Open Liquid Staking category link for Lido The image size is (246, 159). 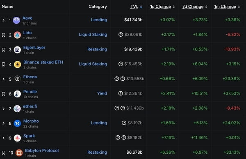[93, 35]
